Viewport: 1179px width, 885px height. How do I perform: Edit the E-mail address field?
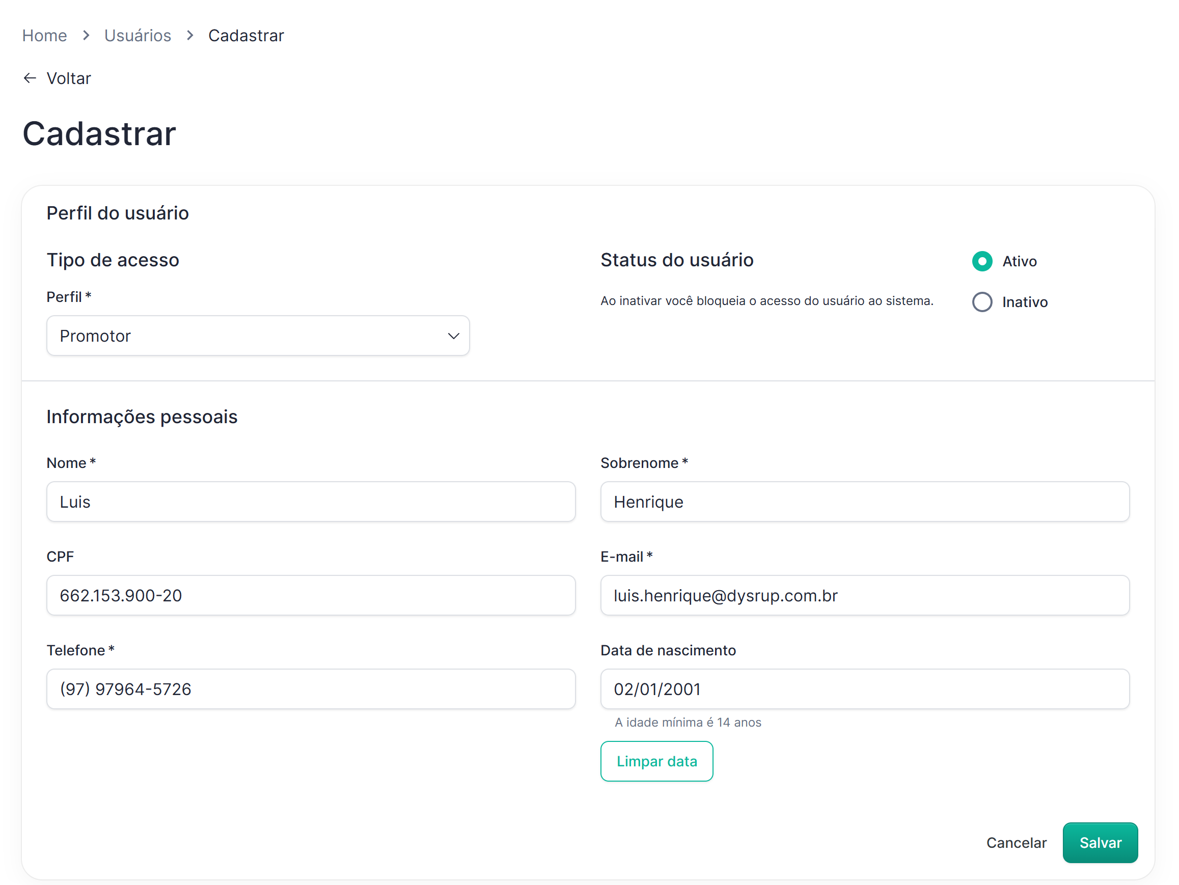tap(865, 595)
